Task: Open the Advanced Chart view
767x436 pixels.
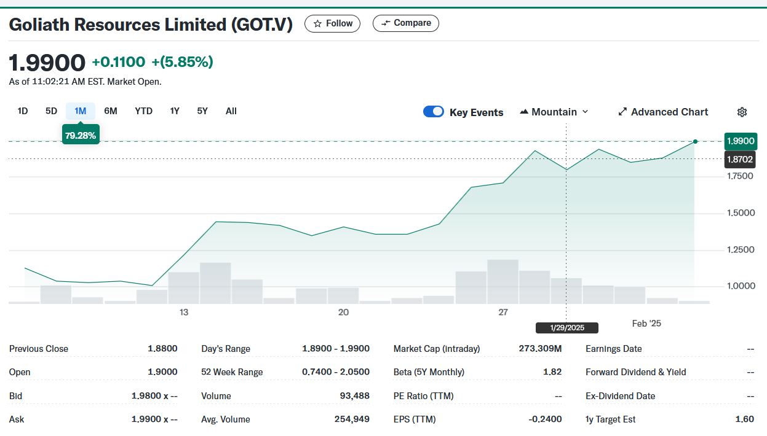Action: (x=663, y=112)
